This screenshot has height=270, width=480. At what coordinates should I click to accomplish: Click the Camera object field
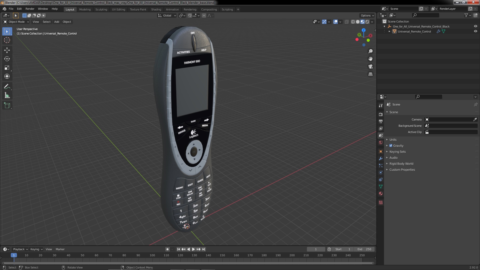tap(449, 119)
